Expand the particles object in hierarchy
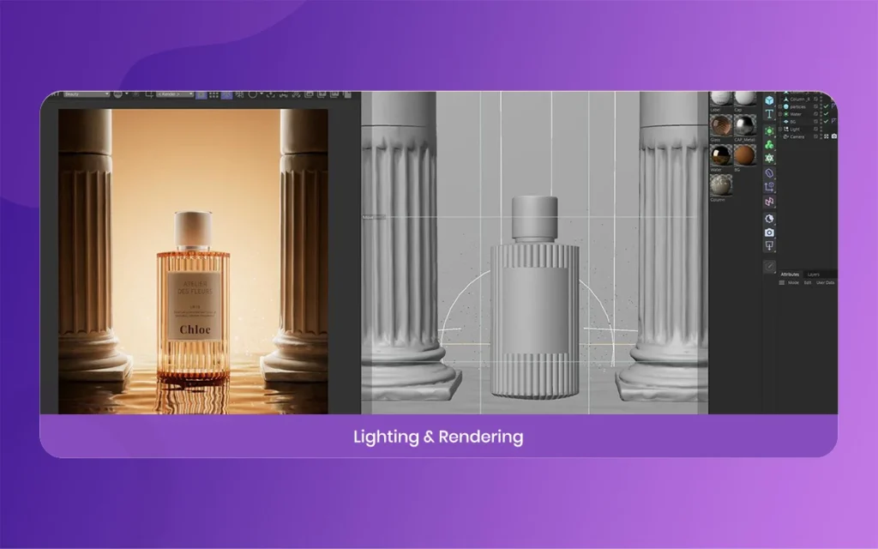This screenshot has width=878, height=549. (780, 106)
